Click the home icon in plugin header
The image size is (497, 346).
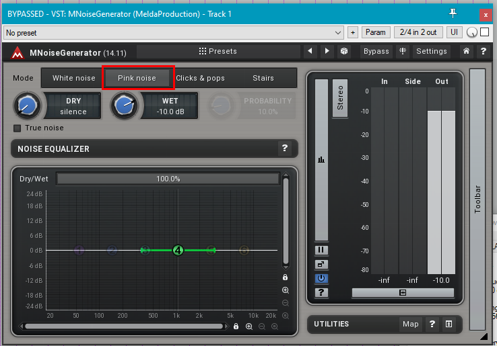click(x=466, y=51)
